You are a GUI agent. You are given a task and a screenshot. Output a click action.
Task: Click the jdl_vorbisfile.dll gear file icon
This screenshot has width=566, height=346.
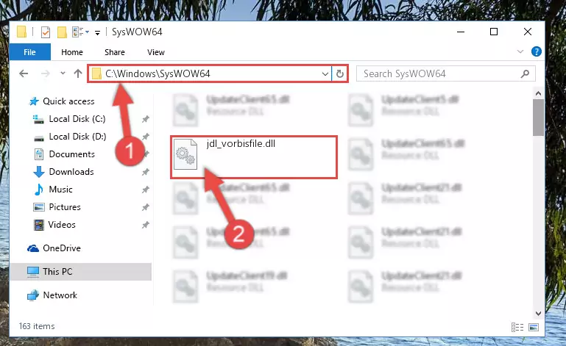pyautogui.click(x=185, y=154)
